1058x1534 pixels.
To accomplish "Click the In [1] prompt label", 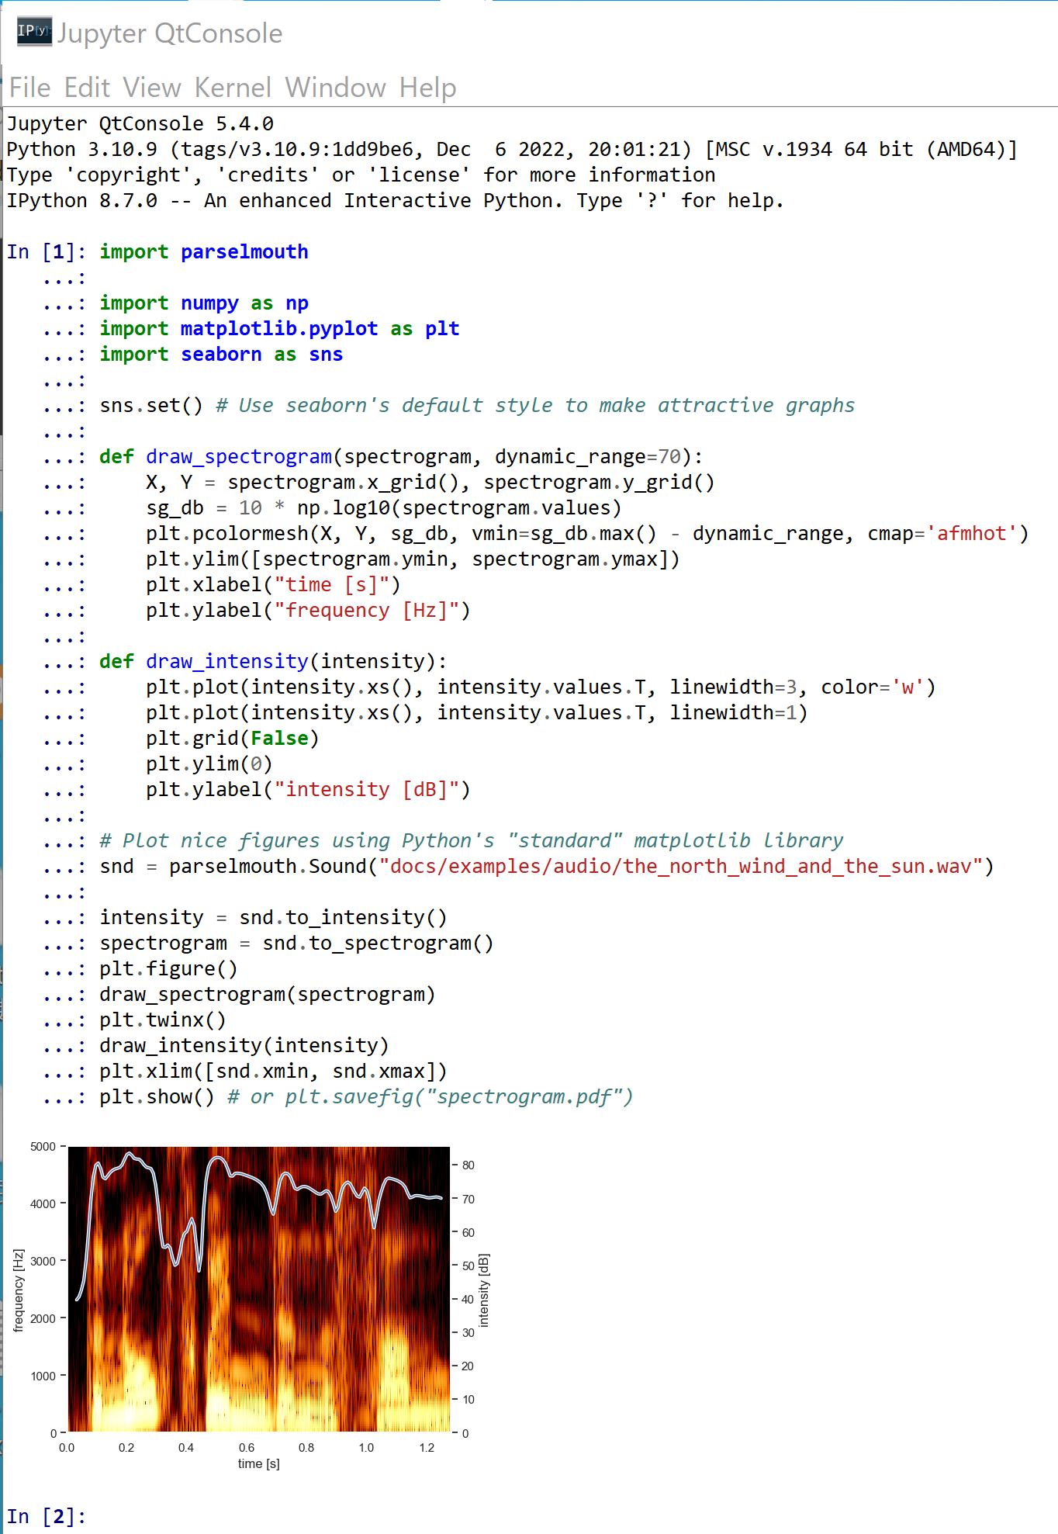I will tap(45, 252).
